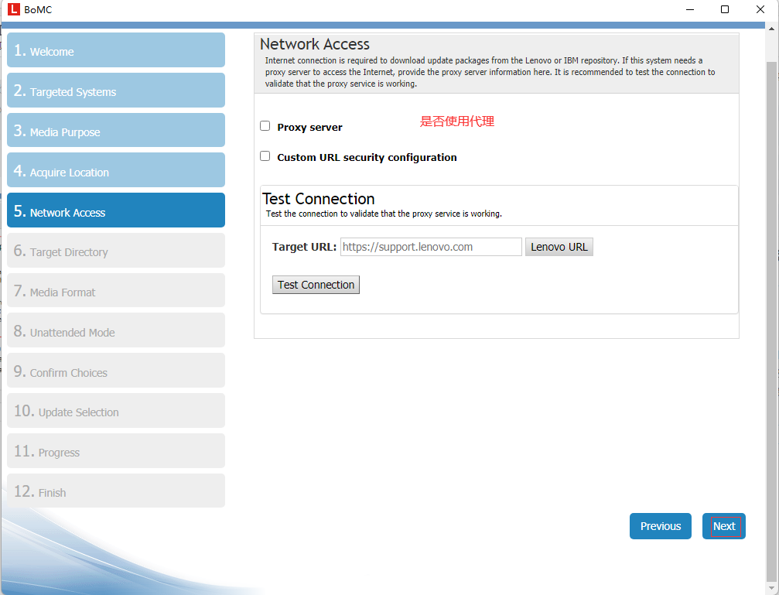Close the BoMC window
Screen dimensions: 779x595
(760, 9)
